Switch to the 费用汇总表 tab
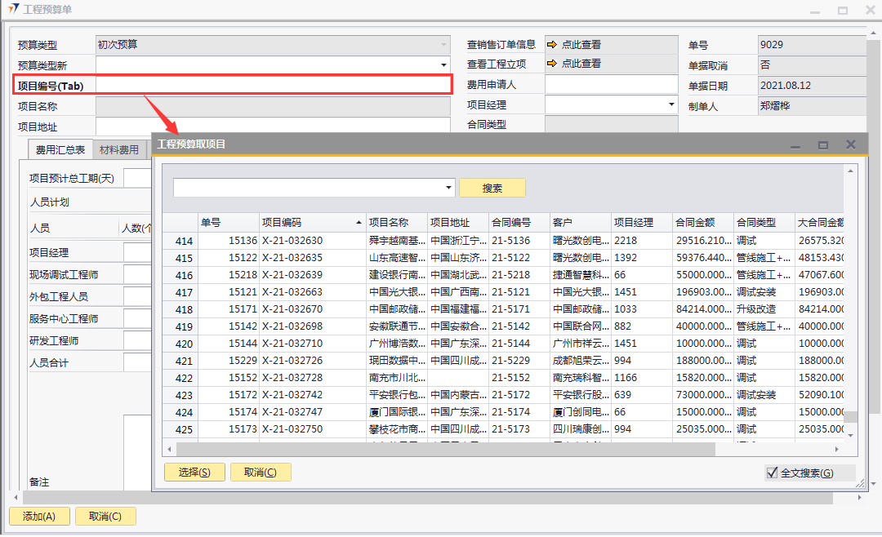 60,150
